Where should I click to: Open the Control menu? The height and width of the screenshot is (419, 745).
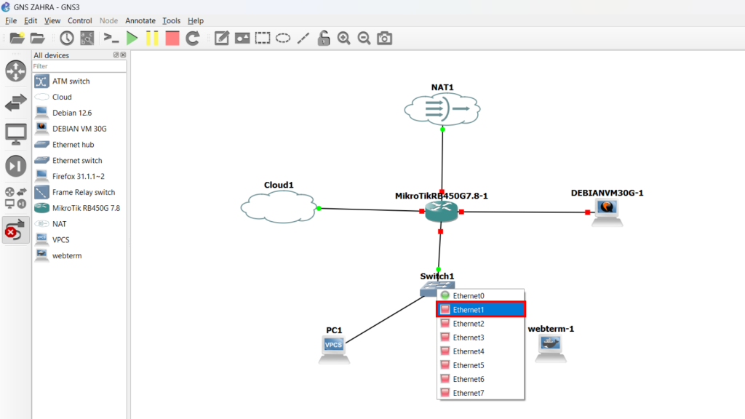point(80,21)
